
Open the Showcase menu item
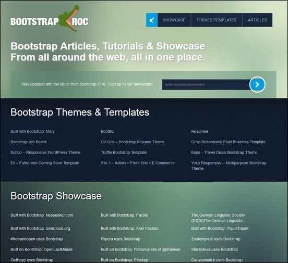coord(174,20)
